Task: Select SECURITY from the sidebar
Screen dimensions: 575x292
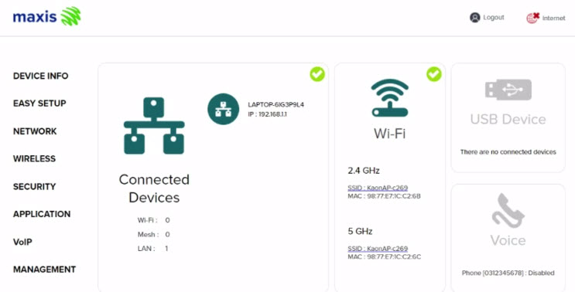Action: (35, 187)
